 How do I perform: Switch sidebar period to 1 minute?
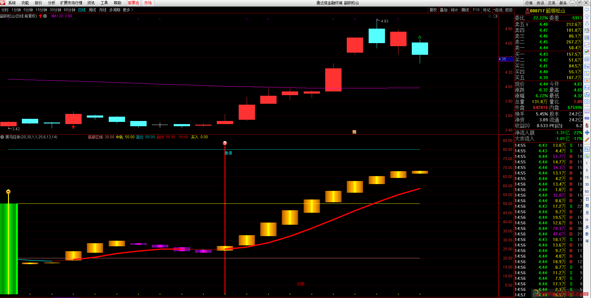pos(587,163)
